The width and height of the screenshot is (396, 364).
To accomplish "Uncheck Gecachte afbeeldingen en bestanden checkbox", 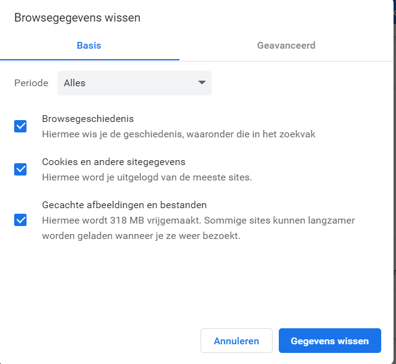I will (20, 220).
